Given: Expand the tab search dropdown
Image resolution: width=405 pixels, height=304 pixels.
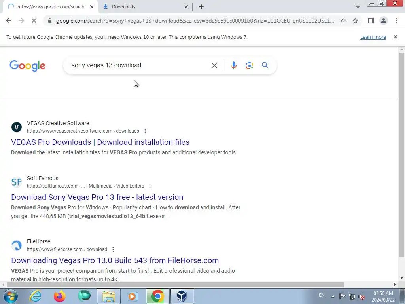Looking at the screenshot, I should 358,7.
